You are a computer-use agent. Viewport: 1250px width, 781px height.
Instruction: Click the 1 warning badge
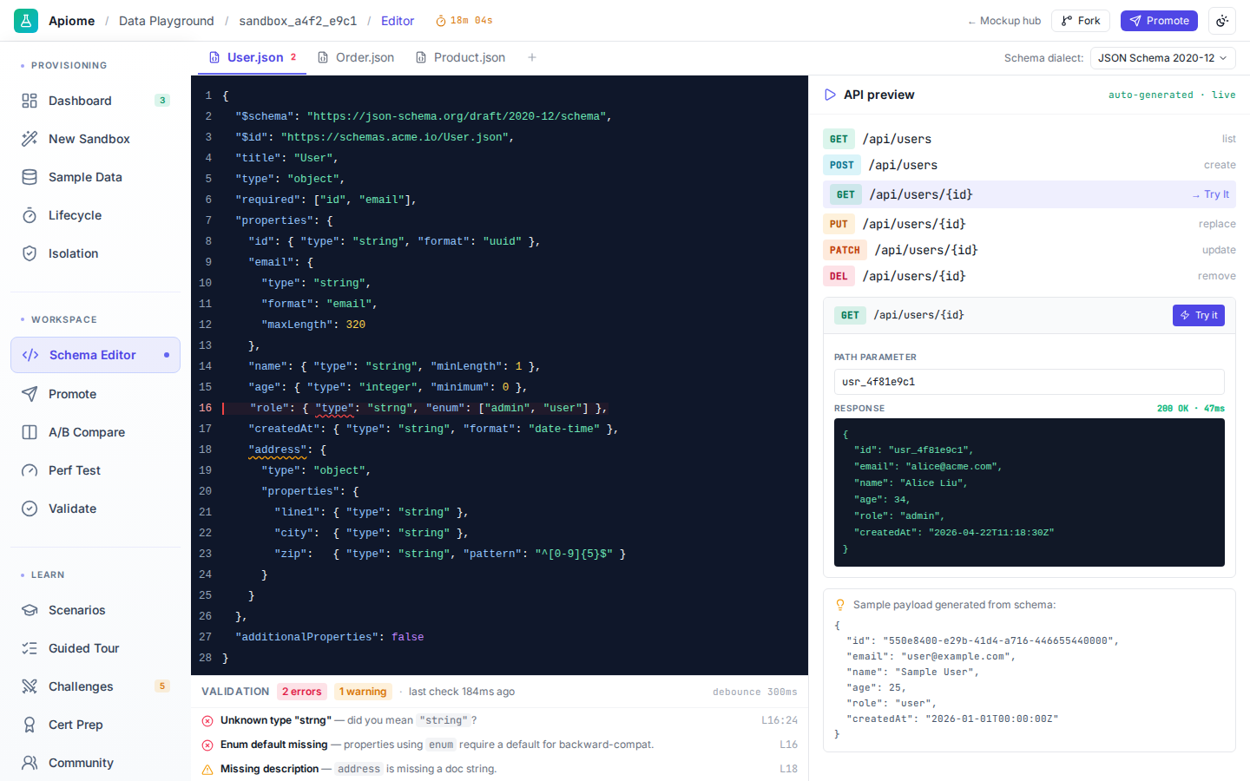point(363,692)
